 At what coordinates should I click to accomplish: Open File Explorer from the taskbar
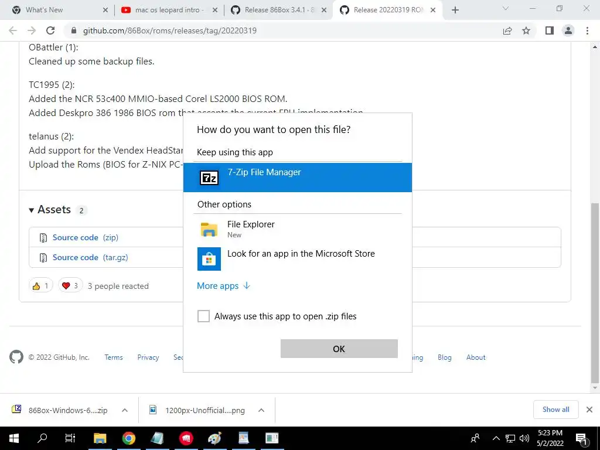coord(100,438)
